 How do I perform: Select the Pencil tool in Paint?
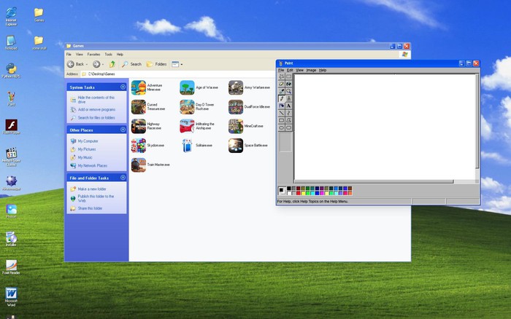pos(282,98)
